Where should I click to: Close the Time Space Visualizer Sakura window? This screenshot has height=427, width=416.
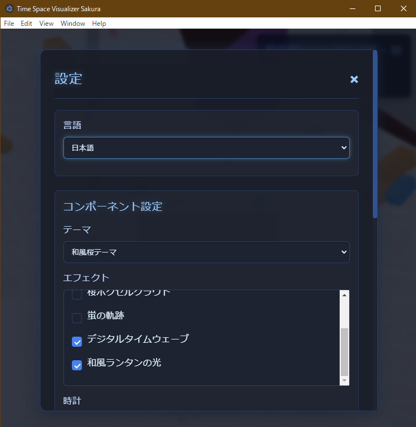(x=404, y=9)
